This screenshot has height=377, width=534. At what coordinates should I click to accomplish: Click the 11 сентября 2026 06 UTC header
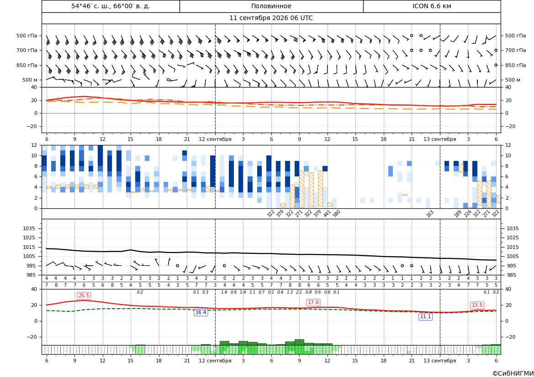tap(271, 18)
